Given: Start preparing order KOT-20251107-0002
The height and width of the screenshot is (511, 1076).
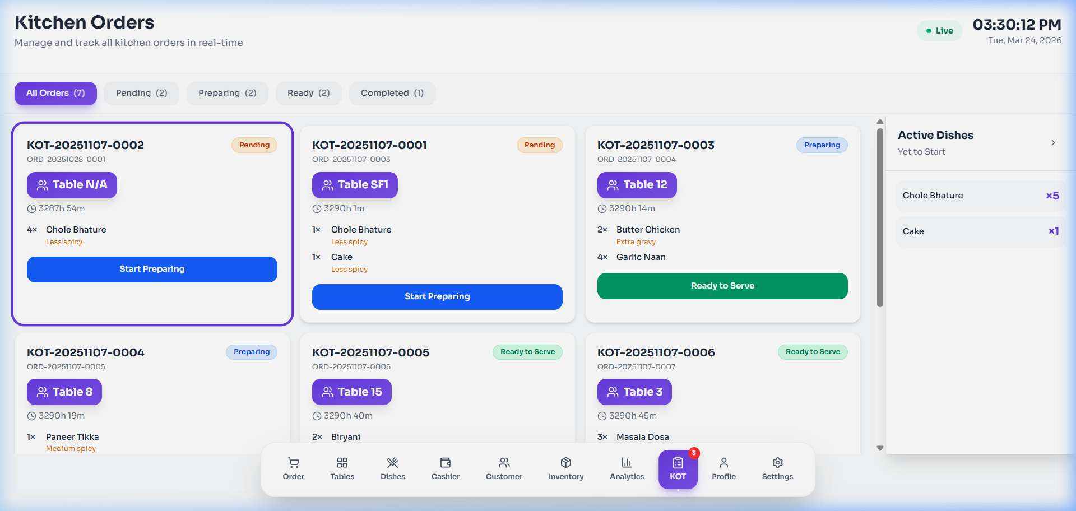Looking at the screenshot, I should coord(152,269).
